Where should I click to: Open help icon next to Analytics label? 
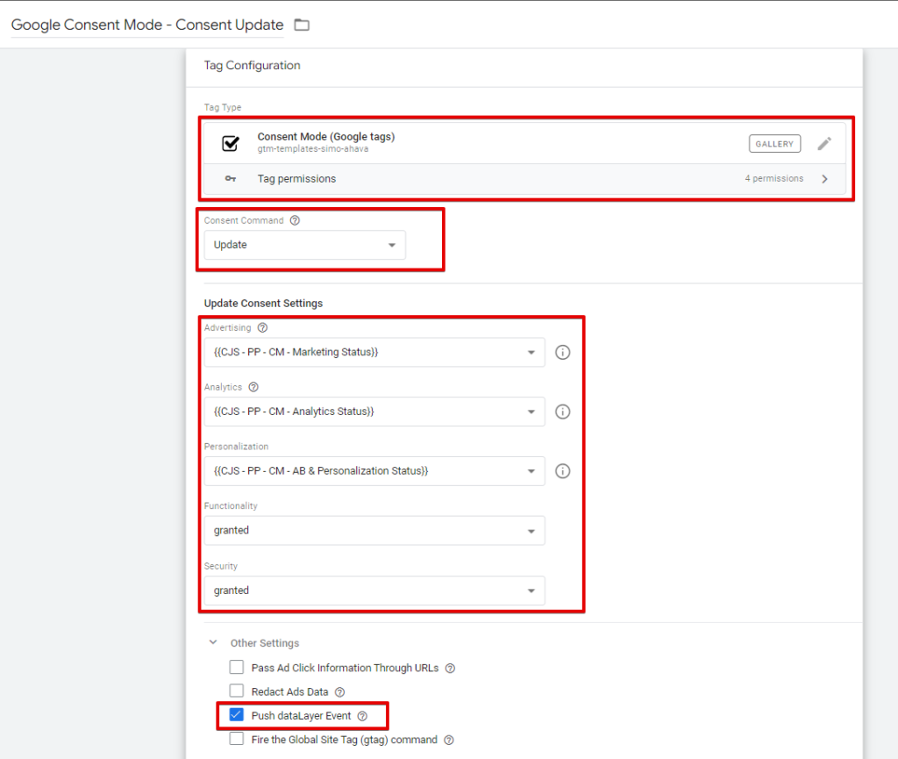coord(253,387)
